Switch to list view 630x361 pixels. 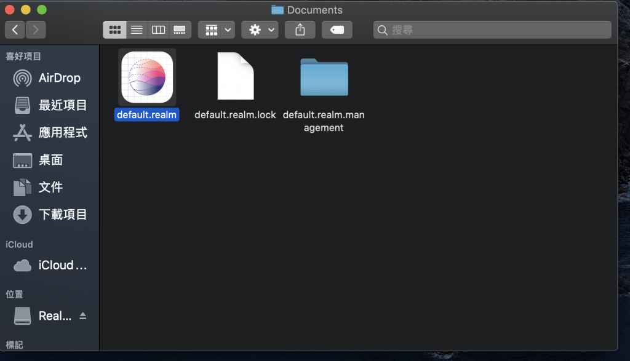[137, 30]
